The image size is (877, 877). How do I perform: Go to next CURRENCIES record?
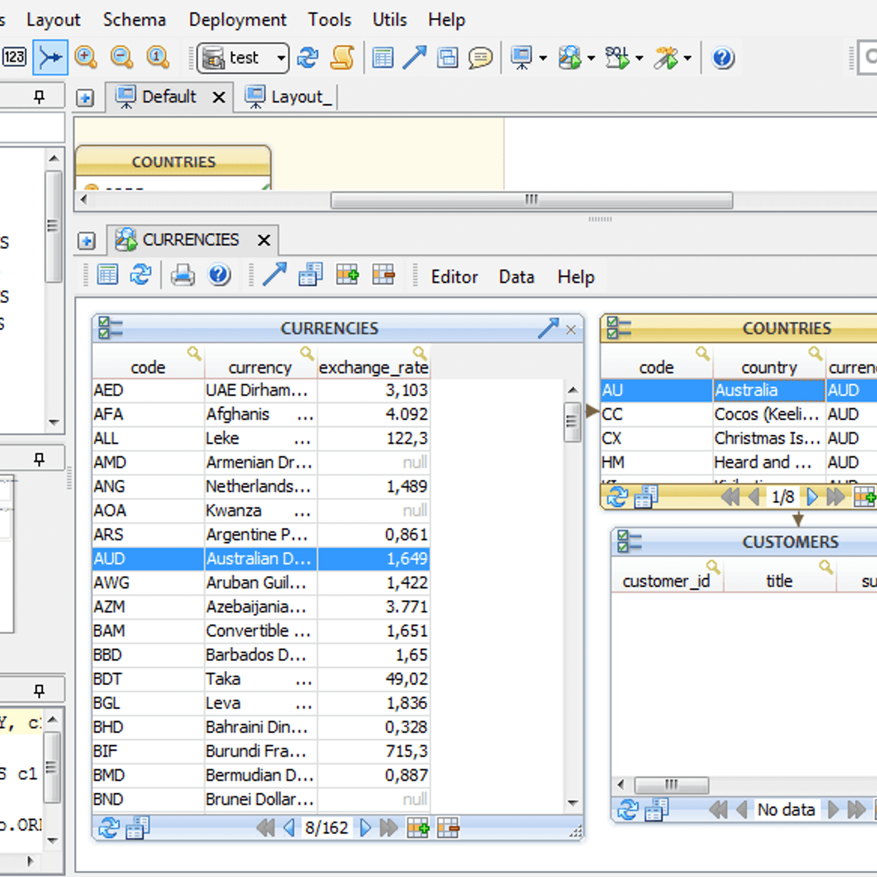[366, 828]
